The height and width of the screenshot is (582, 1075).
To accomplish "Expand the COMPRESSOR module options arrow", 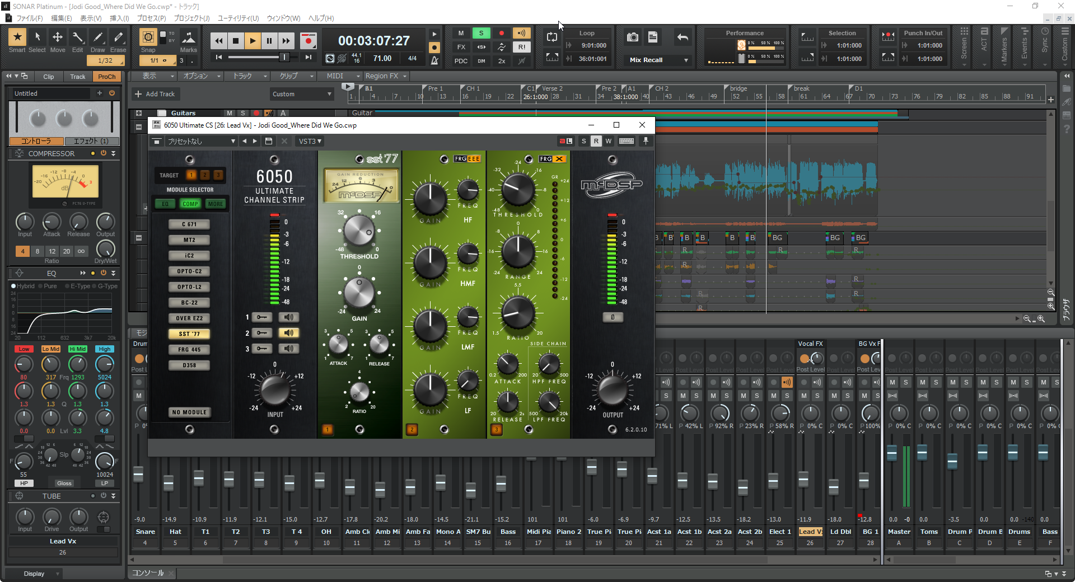I will coord(114,153).
